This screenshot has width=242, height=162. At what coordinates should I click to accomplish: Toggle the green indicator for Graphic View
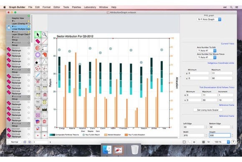pyautogui.click(x=29, y=16)
